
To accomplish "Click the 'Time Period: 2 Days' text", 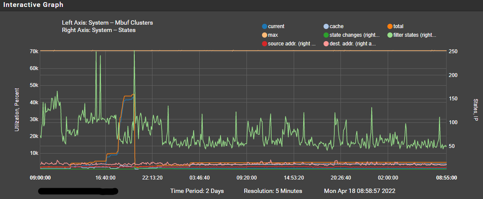I will [197, 191].
